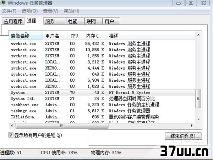
Task: Open the 帮助(H) menu
Action: click(x=71, y=11)
